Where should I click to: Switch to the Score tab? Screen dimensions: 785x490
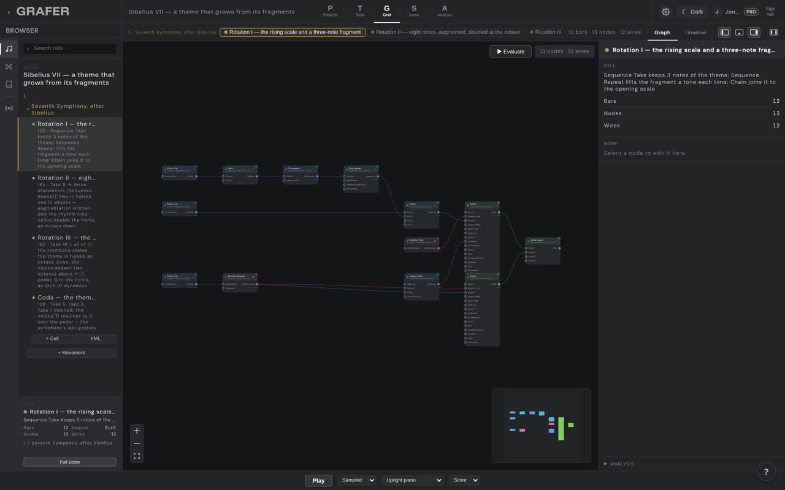coord(414,11)
